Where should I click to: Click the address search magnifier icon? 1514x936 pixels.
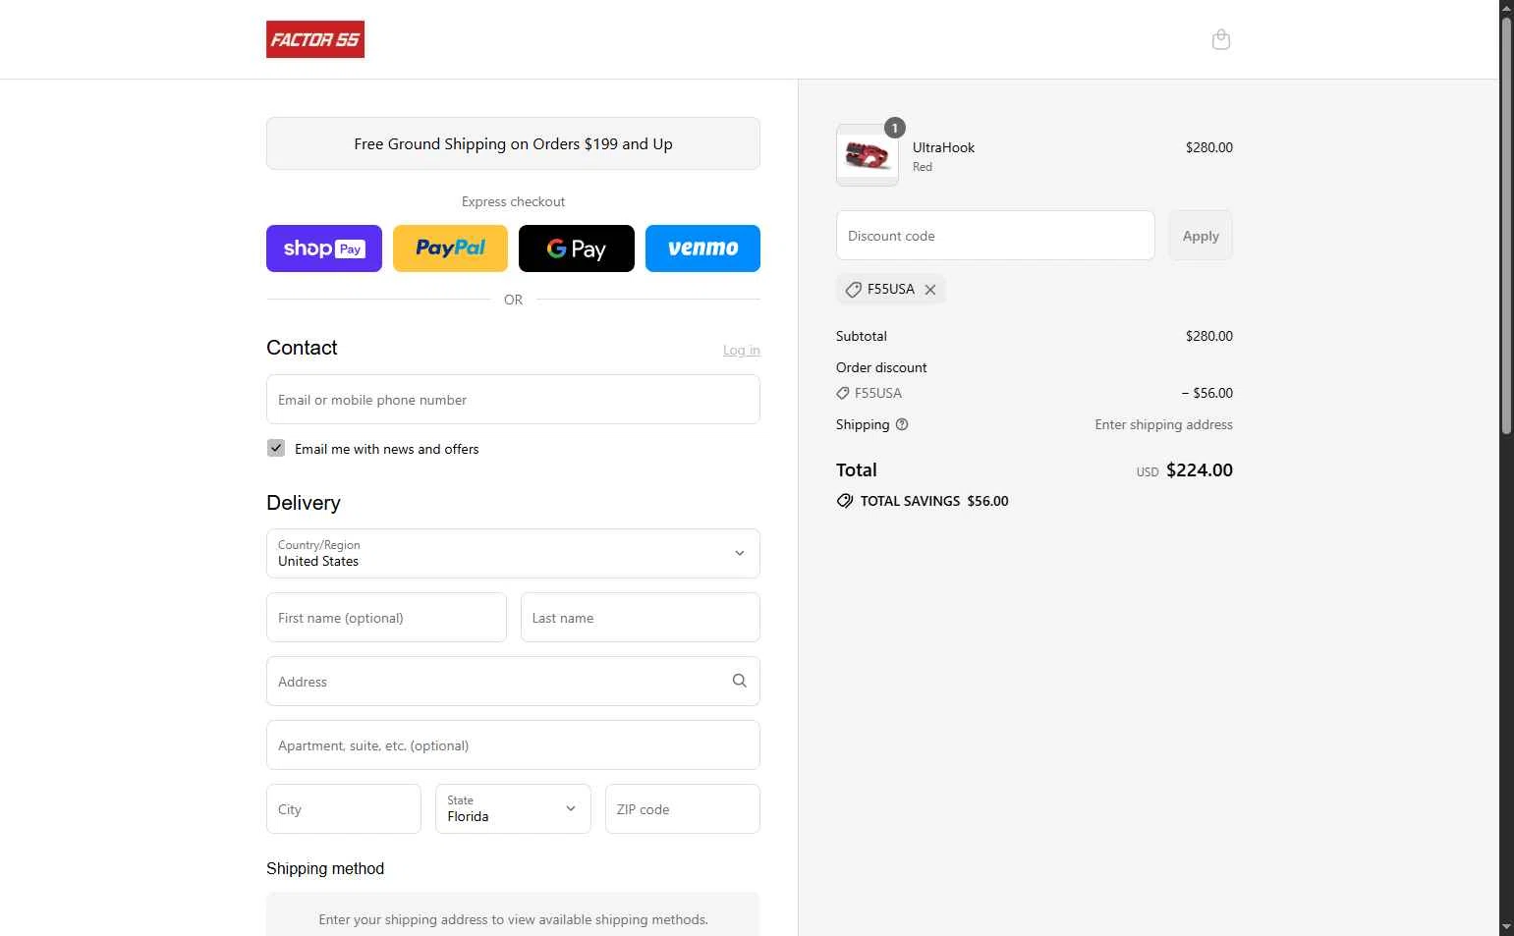[x=740, y=681]
